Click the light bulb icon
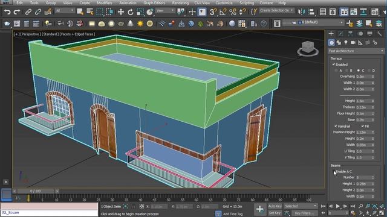Screen dimensions: 387x217 point(48,24)
